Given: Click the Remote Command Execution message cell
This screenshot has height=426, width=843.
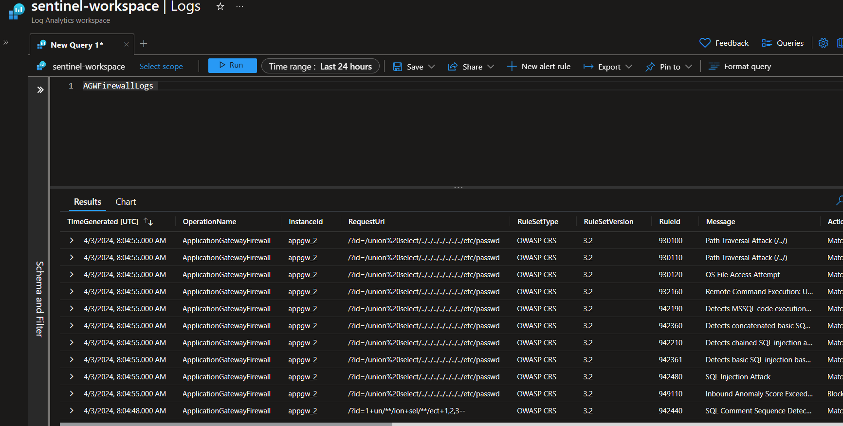Looking at the screenshot, I should point(759,292).
